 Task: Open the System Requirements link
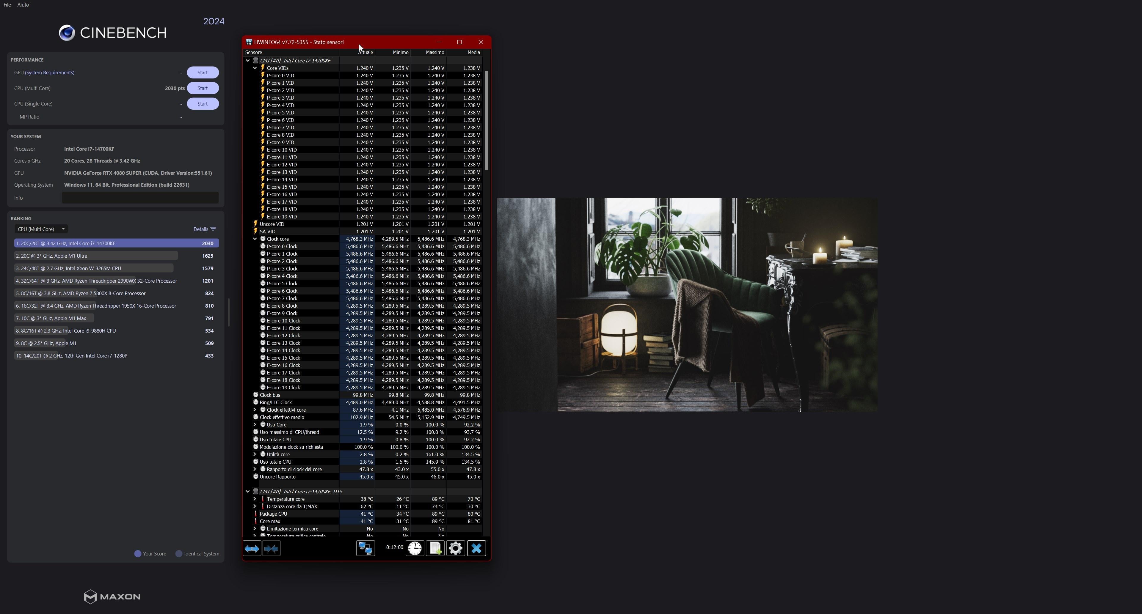(x=50, y=73)
